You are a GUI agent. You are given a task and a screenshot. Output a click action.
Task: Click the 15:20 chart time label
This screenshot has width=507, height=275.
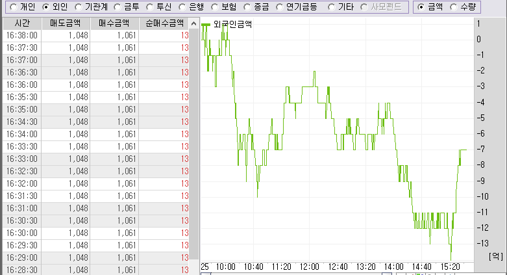coord(450,267)
